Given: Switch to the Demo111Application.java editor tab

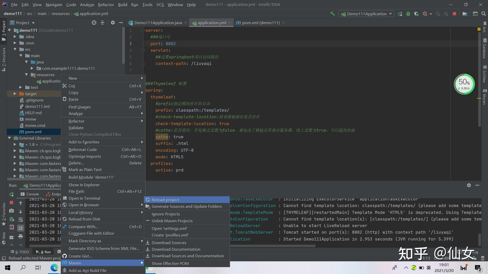Looking at the screenshot, I should pos(158,23).
